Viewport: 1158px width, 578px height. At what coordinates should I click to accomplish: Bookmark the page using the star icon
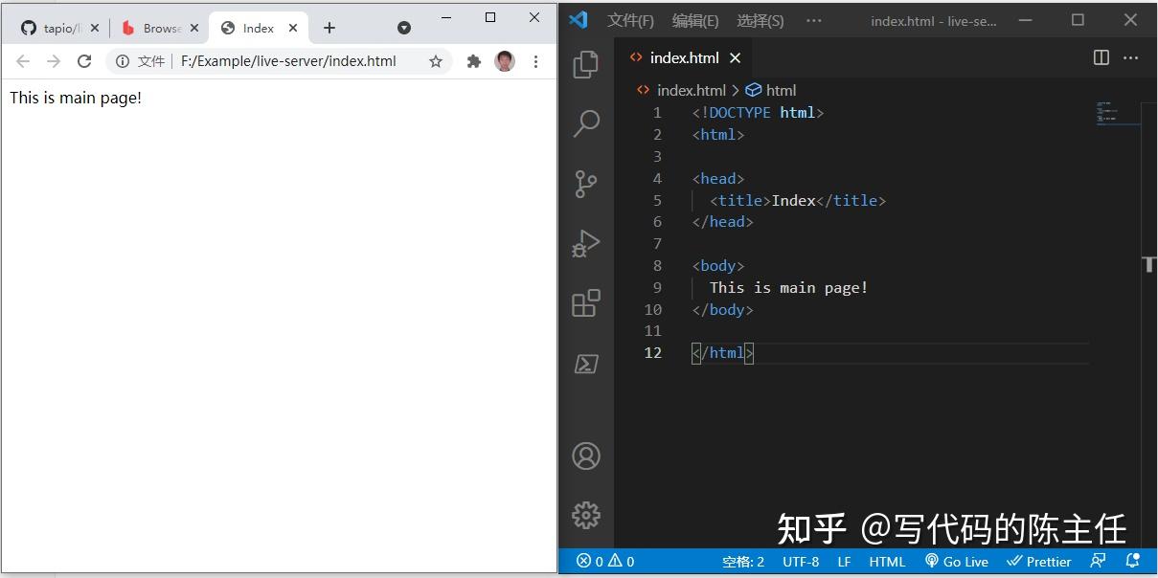pyautogui.click(x=436, y=60)
